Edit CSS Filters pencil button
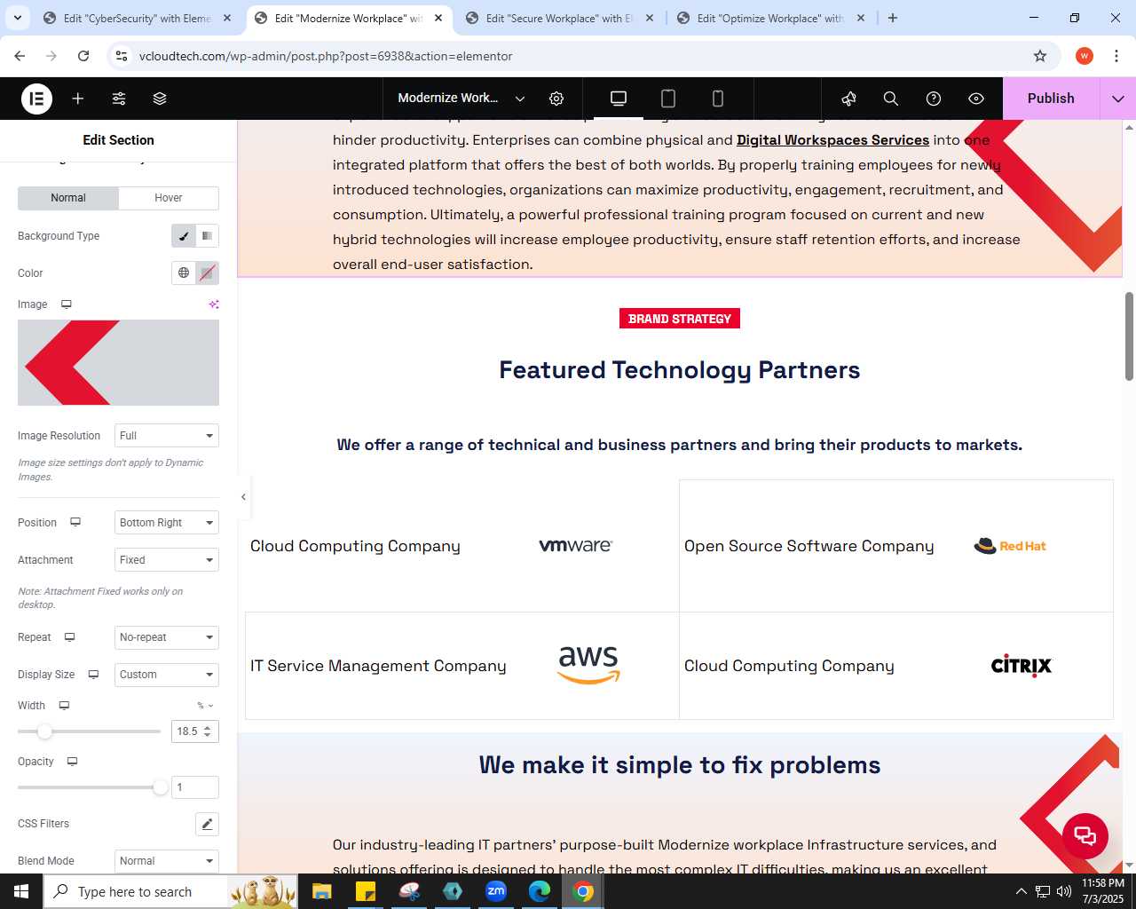 pos(207,824)
